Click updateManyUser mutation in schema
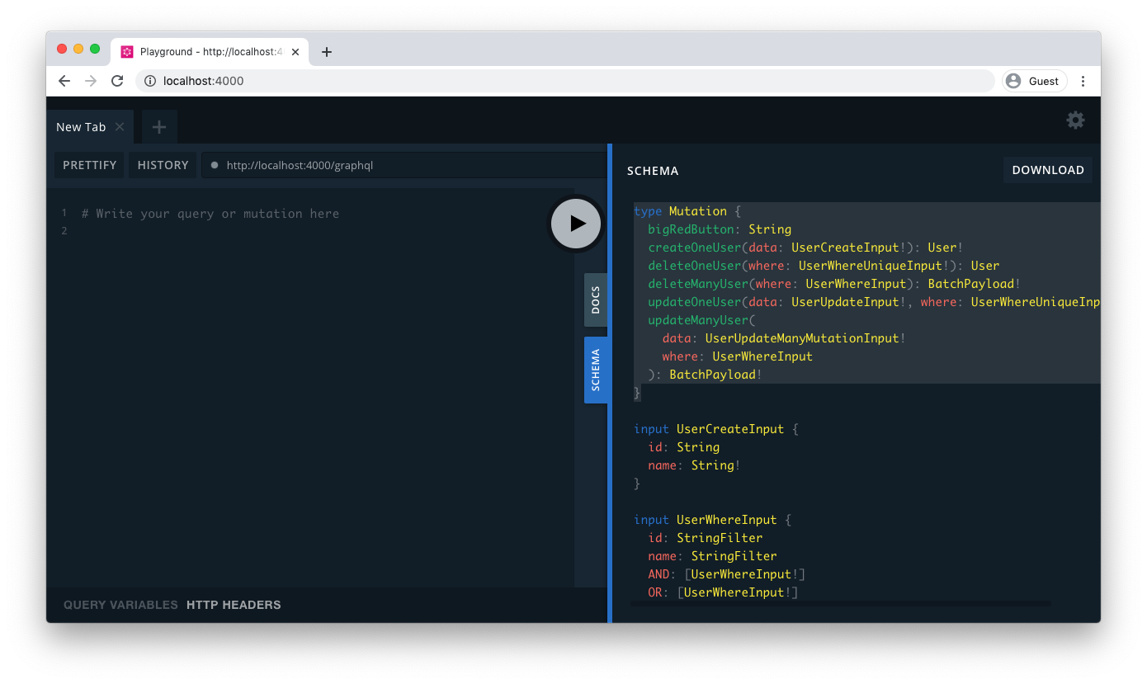 (x=698, y=320)
